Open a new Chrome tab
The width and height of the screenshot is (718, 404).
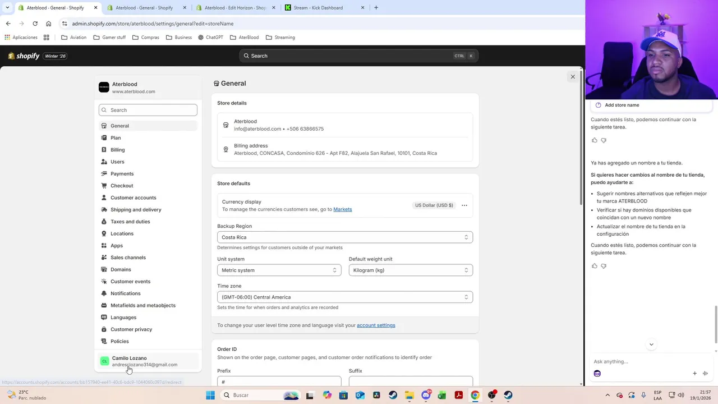pos(376,8)
